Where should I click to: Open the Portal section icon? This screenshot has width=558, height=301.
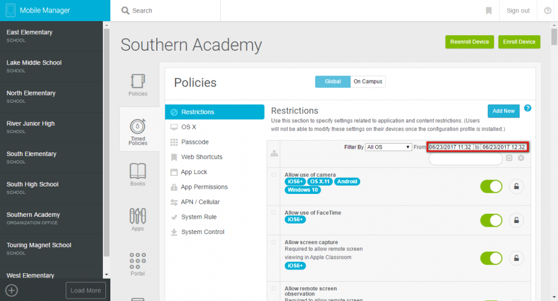pyautogui.click(x=138, y=264)
